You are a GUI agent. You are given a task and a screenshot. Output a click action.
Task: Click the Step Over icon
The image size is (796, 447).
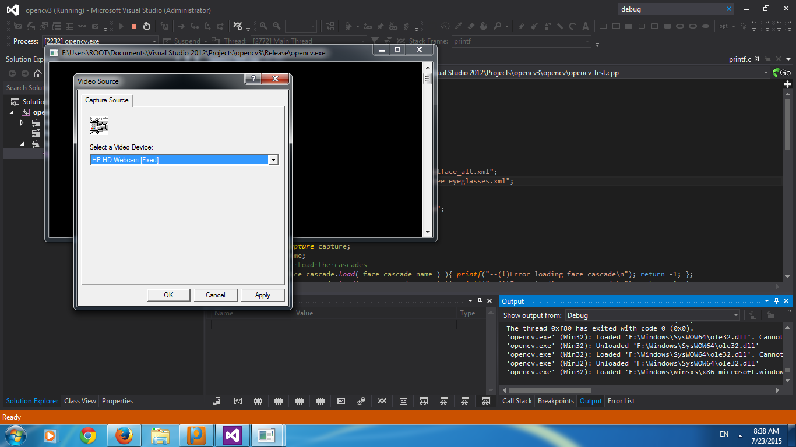tap(207, 26)
